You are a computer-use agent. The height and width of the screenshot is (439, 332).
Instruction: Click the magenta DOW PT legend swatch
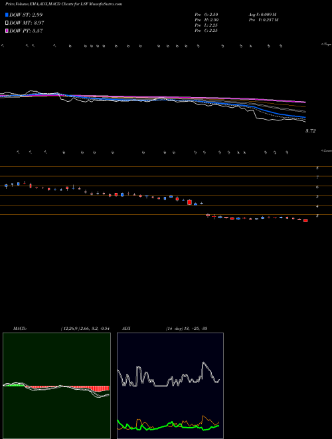(x=7, y=31)
